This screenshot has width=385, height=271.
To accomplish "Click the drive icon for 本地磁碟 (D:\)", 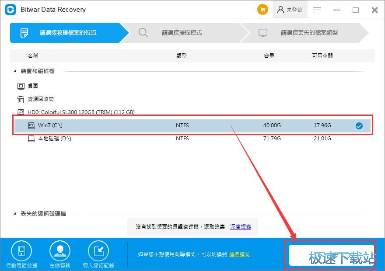I will [31, 139].
